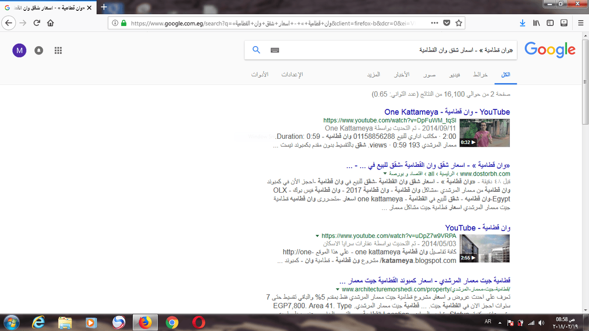Open the Google account avatar M
Image resolution: width=589 pixels, height=331 pixels.
19,50
